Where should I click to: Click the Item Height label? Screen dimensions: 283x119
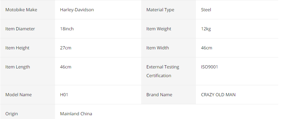click(x=17, y=48)
